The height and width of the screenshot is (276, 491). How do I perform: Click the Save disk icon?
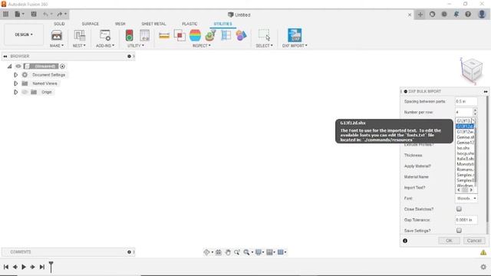[34, 14]
